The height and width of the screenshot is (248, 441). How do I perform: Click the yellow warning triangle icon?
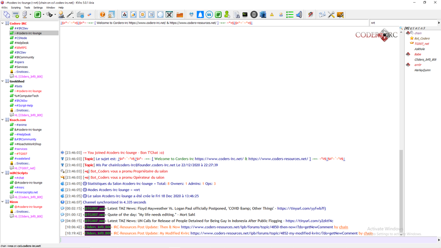[x=272, y=15]
